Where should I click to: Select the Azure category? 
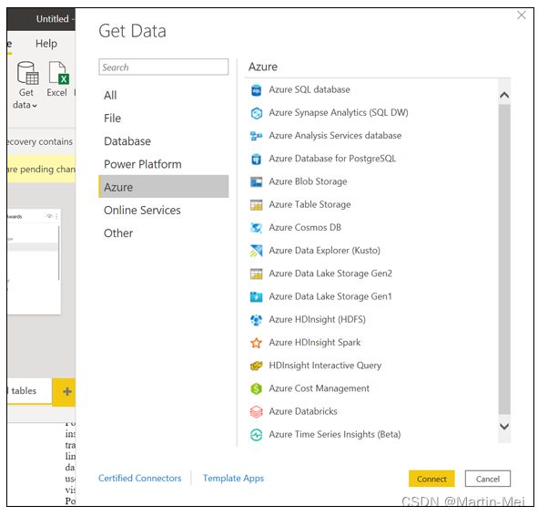[163, 187]
